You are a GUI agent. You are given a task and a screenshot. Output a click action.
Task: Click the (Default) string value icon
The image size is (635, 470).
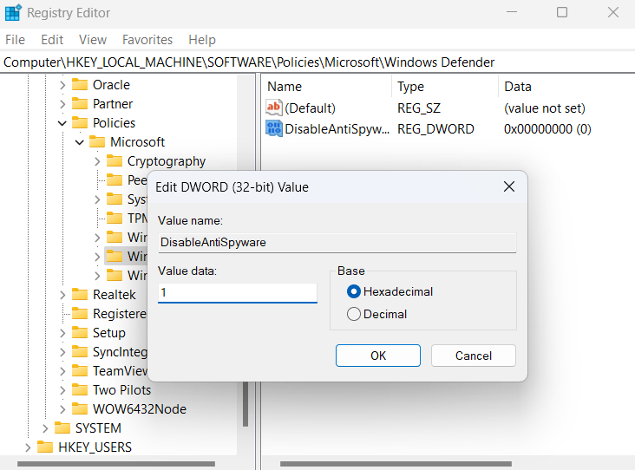[x=274, y=108]
